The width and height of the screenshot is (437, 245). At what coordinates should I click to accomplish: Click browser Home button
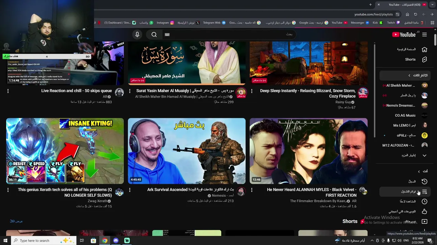tap(407, 14)
